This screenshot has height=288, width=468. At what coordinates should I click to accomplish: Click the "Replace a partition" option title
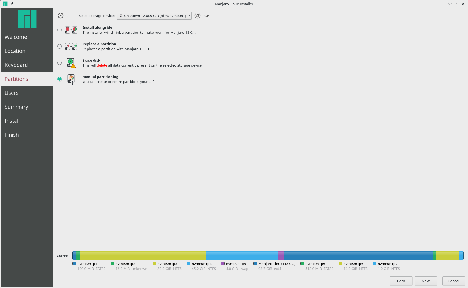click(99, 44)
